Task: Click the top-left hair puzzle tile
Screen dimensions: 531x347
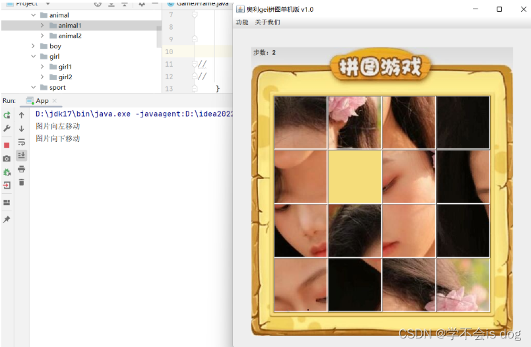Action: [301, 123]
